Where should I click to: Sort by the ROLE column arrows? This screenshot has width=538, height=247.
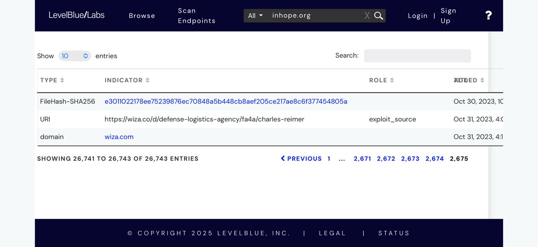(x=392, y=81)
